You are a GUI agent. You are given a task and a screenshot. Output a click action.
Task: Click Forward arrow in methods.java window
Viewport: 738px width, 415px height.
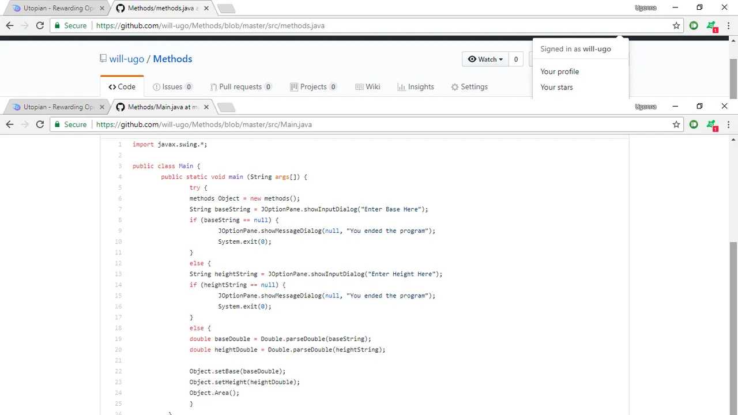click(25, 25)
